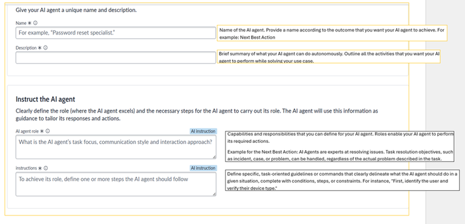465x224 pixels.
Task: Click the AI instruction badge above Instructions field
Action: tap(203, 168)
